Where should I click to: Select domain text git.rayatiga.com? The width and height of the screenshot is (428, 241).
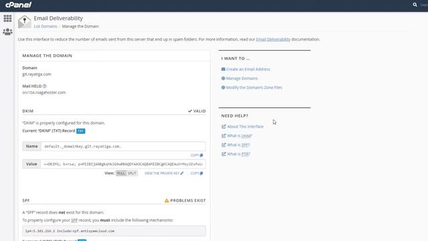click(37, 74)
